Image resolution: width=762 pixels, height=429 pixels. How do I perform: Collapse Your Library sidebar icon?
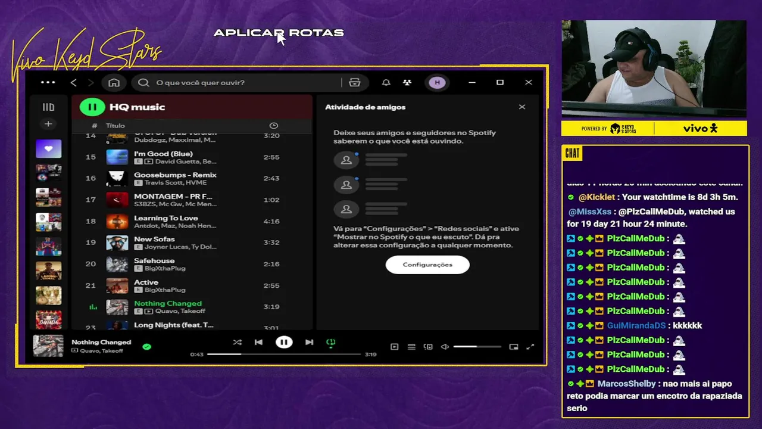point(48,107)
